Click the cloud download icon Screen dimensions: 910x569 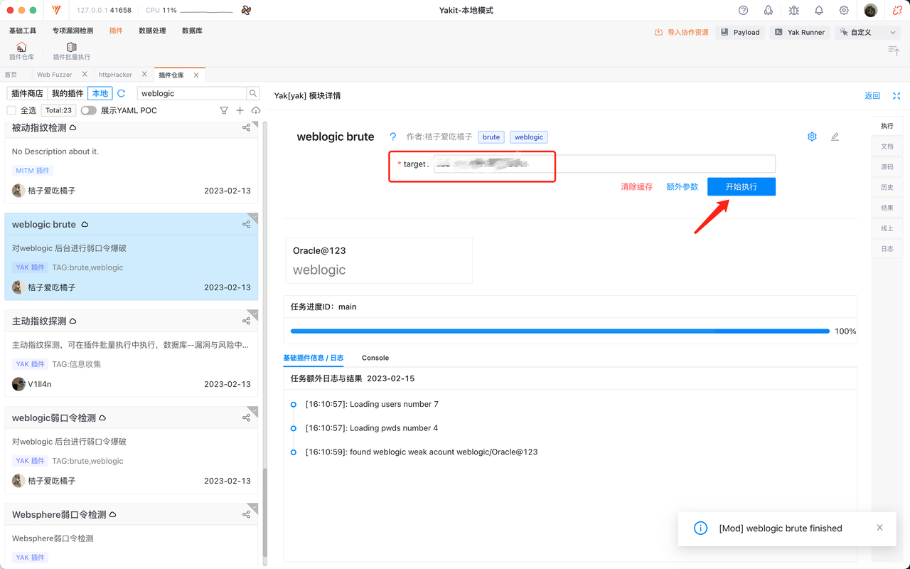click(256, 110)
